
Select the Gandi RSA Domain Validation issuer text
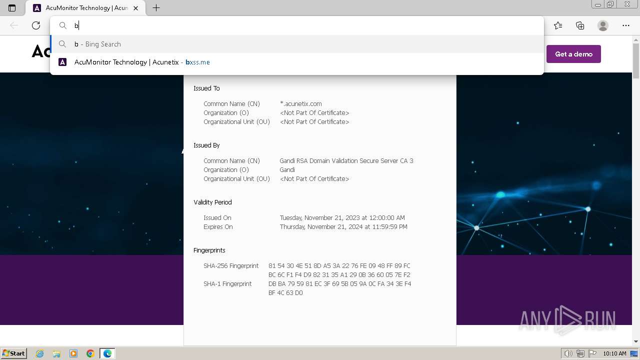(x=346, y=161)
